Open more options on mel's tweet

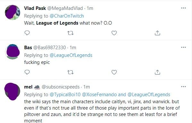(x=183, y=87)
